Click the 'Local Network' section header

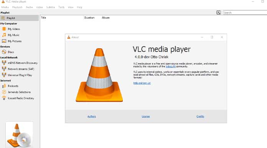9,58
